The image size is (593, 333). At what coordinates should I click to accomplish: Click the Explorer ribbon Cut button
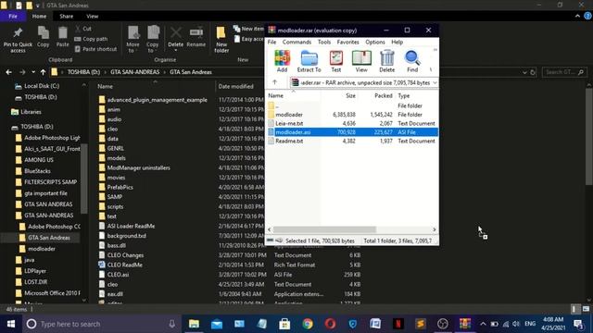[83, 29]
